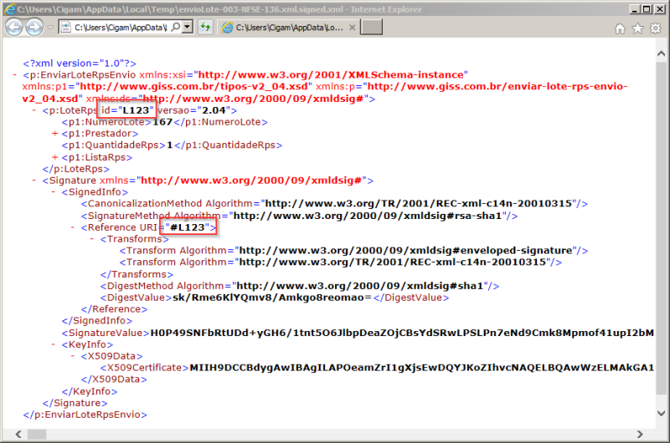Expand the p1:Prestador node

54,134
